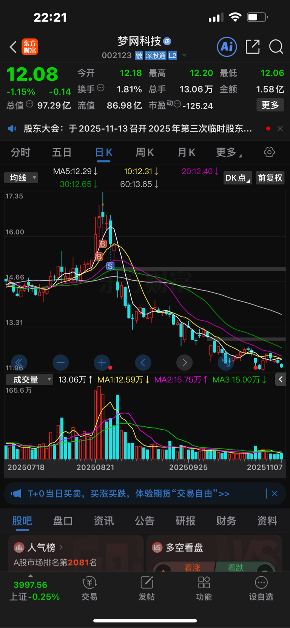Image resolution: width=290 pixels, height=628 pixels.
Task: Open the 东方财富 app logo
Action: [x=30, y=47]
